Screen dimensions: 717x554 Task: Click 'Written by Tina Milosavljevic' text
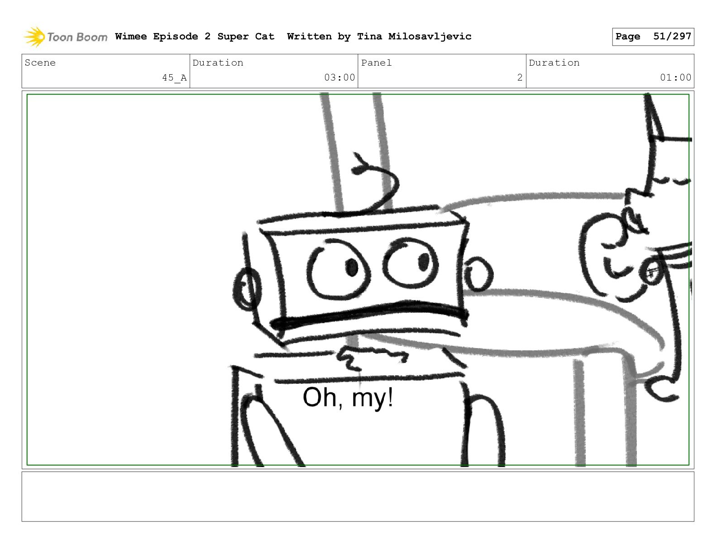coord(379,37)
